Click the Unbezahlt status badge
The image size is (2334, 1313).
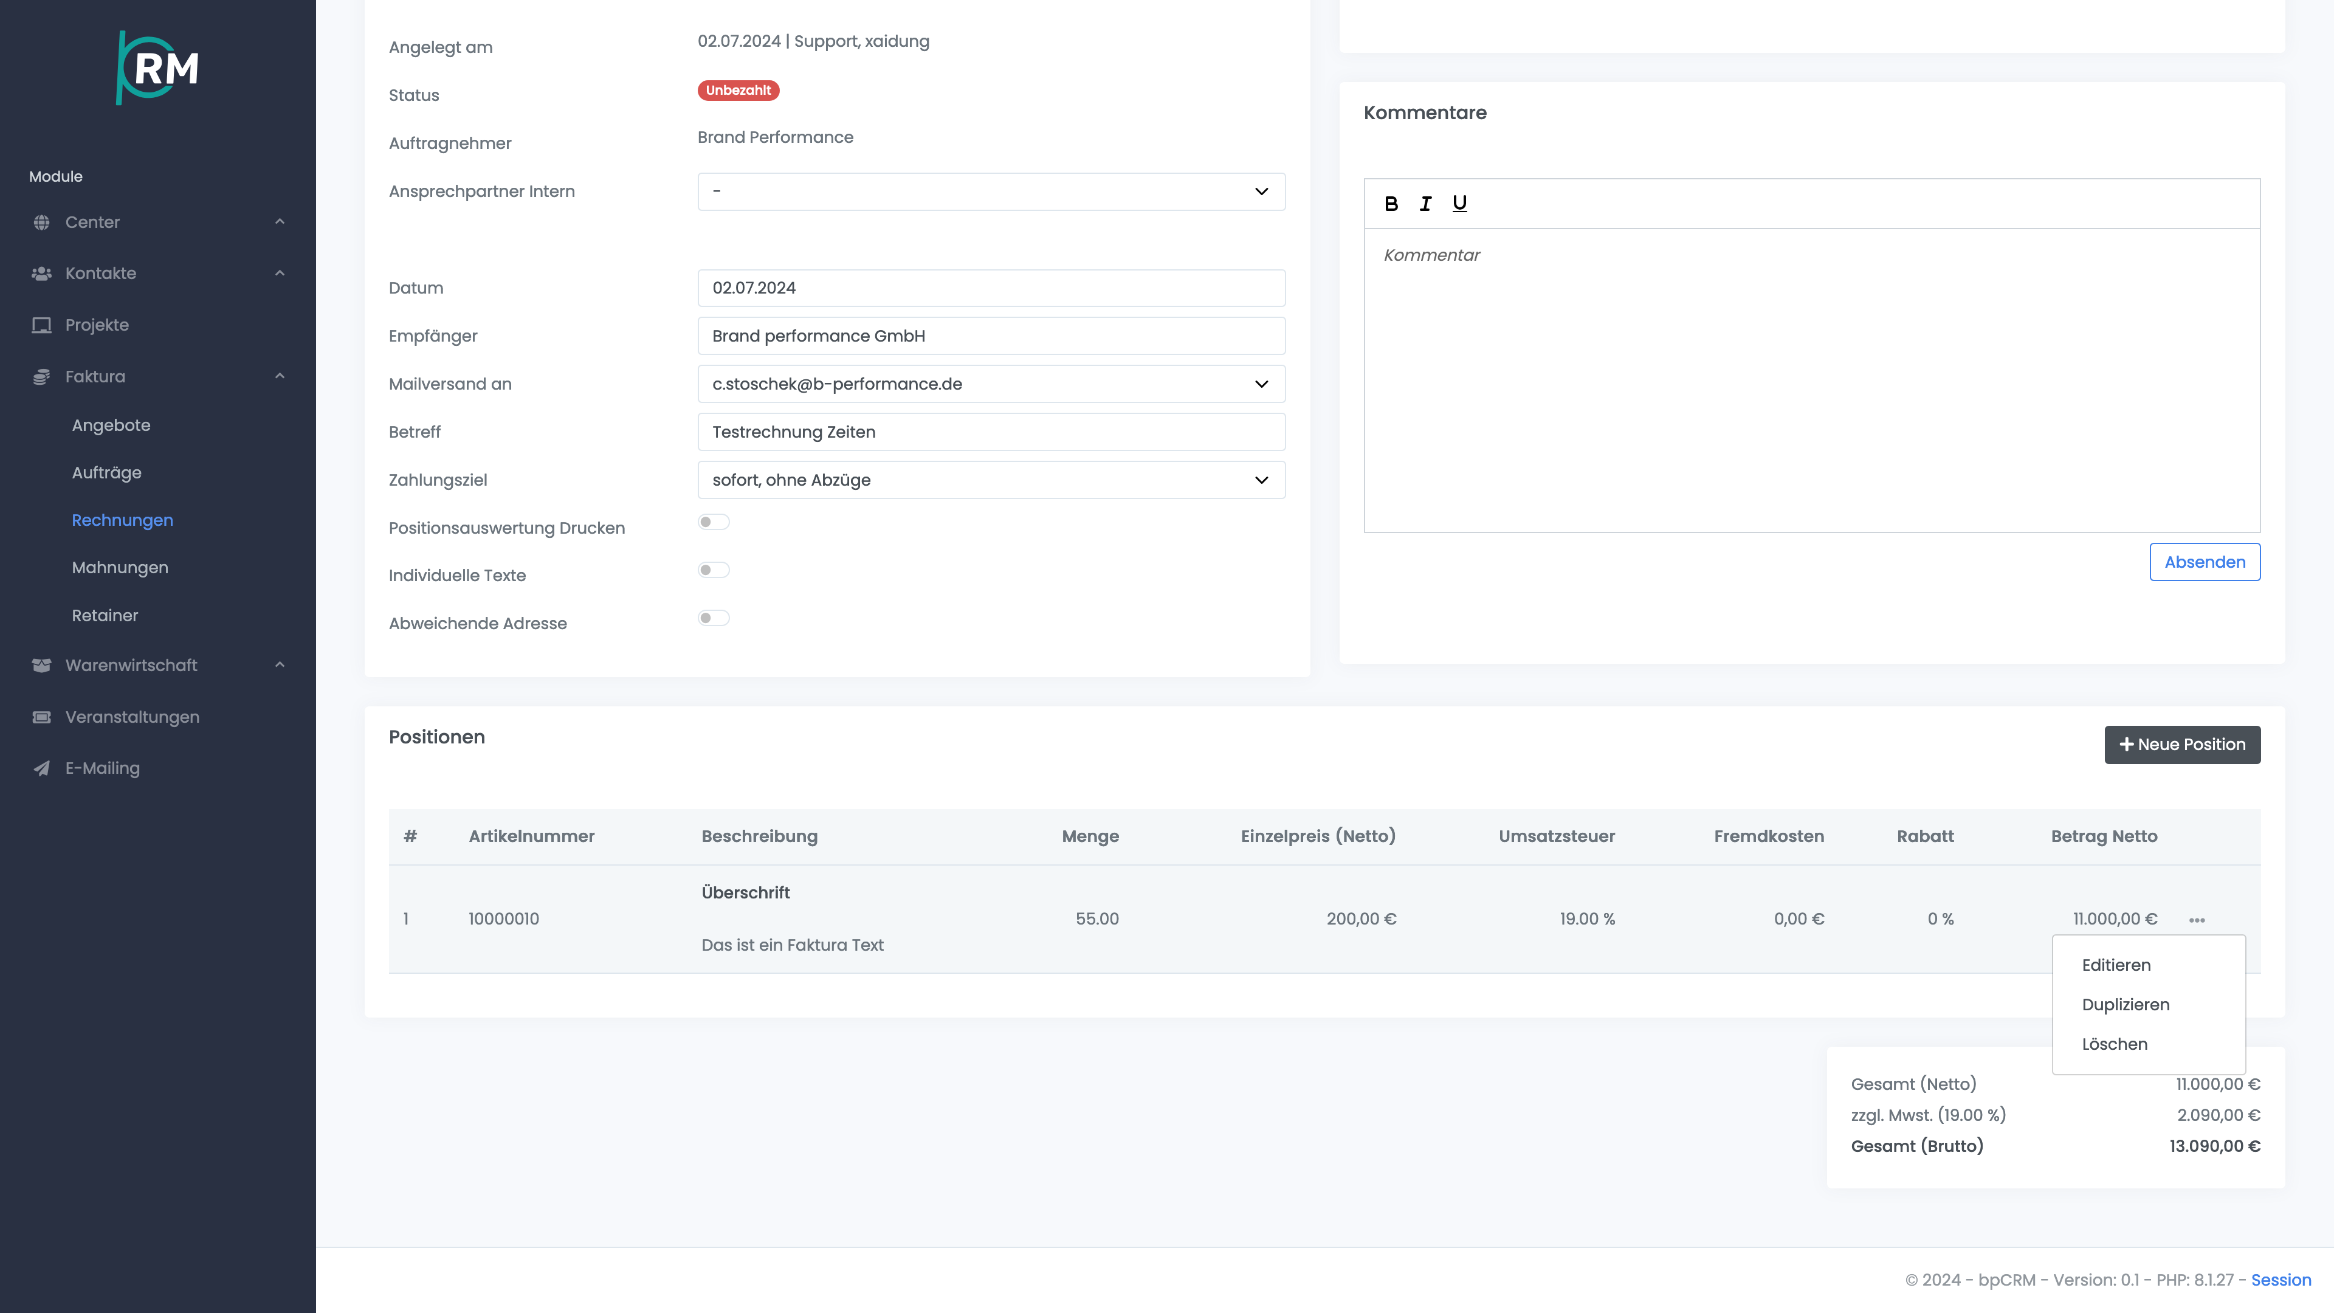point(738,91)
